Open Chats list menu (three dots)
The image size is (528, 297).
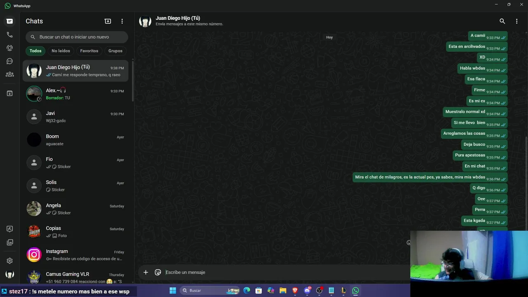122,21
